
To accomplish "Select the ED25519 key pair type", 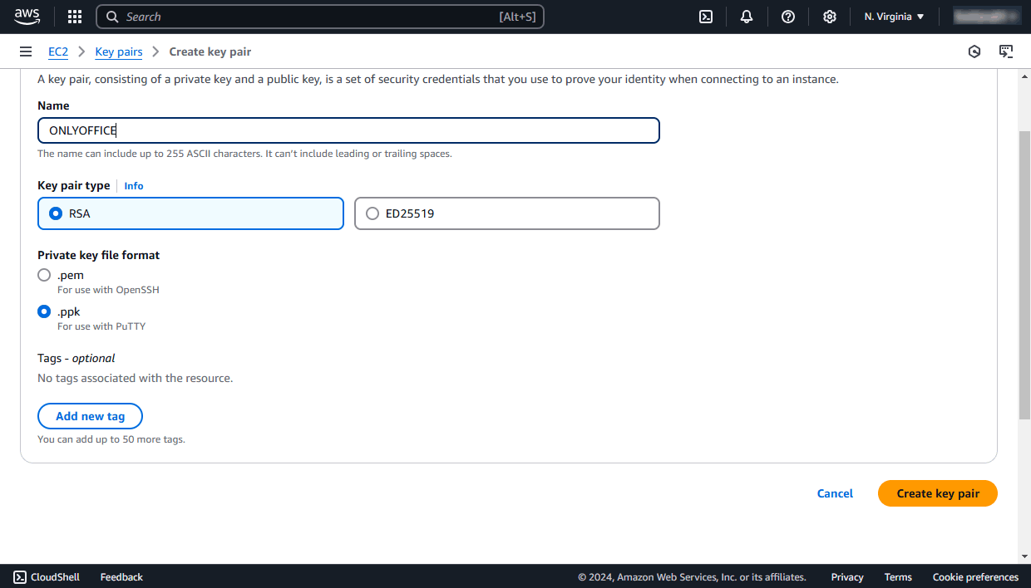I will point(372,213).
